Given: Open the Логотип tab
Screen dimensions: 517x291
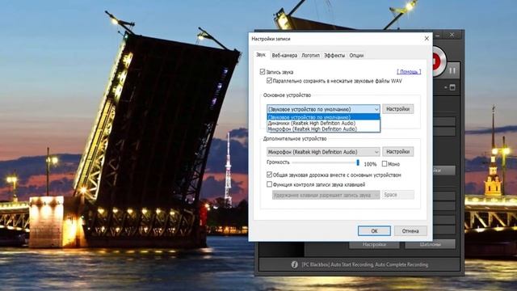Looking at the screenshot, I should 310,56.
